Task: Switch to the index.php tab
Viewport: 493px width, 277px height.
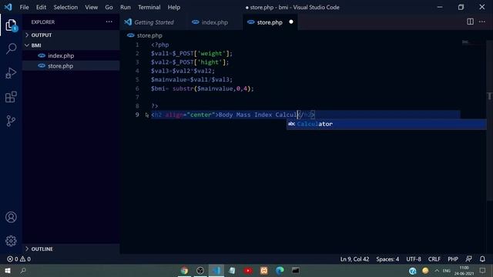Action: click(214, 22)
